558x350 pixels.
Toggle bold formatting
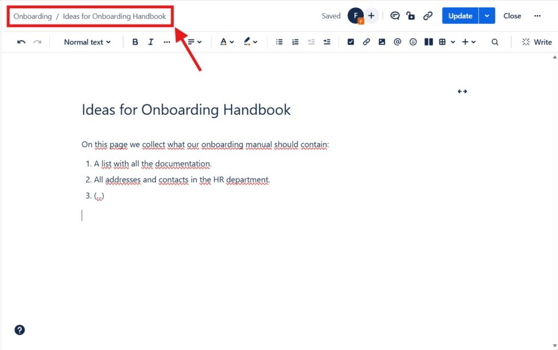(x=135, y=41)
